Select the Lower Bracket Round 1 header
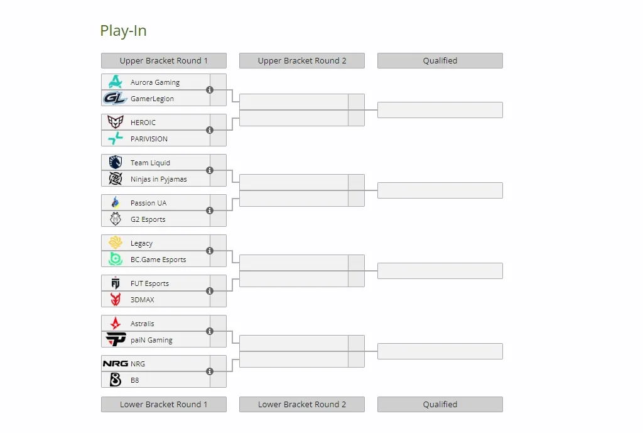 pyautogui.click(x=164, y=404)
